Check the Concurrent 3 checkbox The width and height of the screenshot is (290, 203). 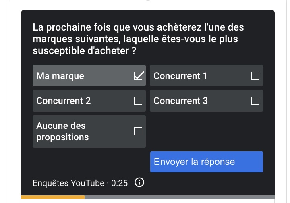pos(255,101)
